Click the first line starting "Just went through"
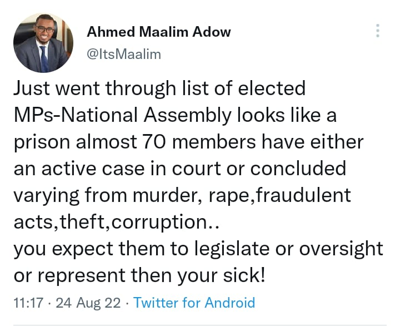The width and height of the screenshot is (400, 326). [x=158, y=88]
